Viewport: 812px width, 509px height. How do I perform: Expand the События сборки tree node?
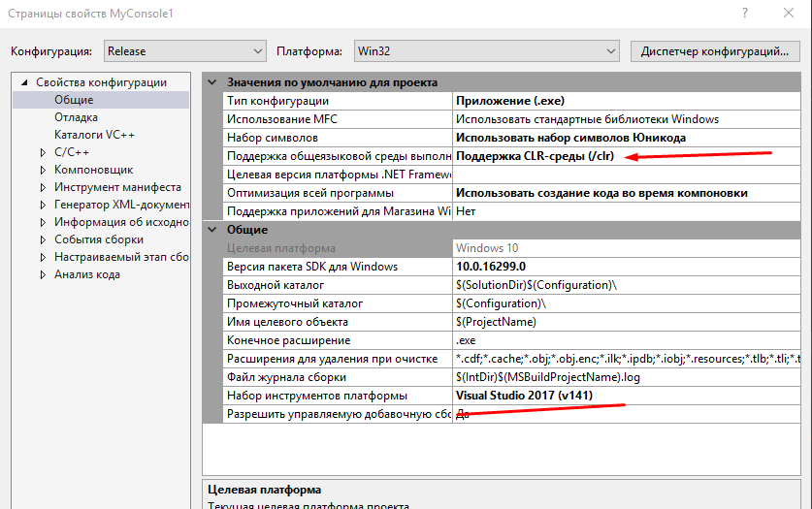(x=43, y=239)
